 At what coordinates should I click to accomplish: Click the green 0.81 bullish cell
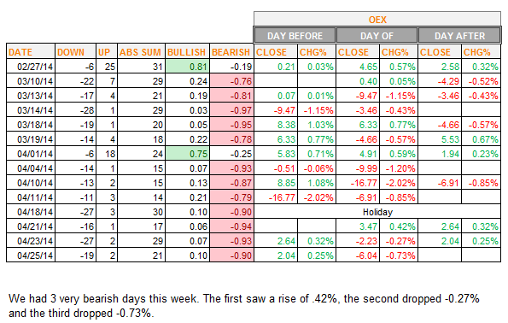(187, 66)
